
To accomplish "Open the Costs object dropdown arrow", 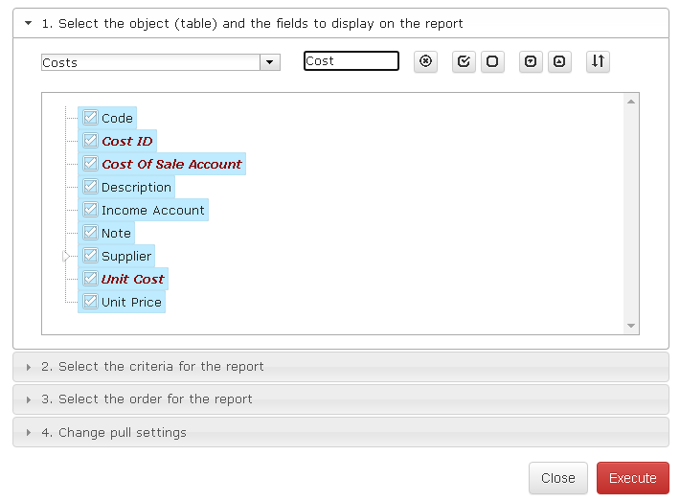I will tap(270, 62).
